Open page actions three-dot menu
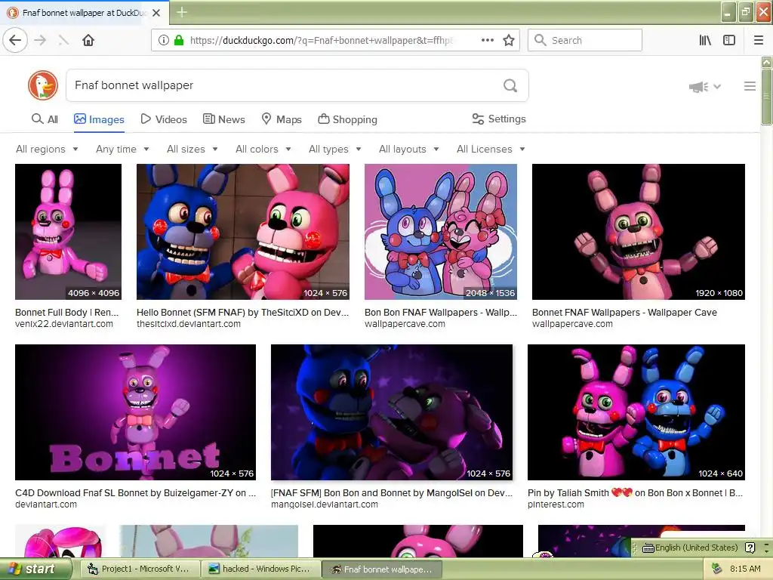The height and width of the screenshot is (580, 773). [487, 40]
